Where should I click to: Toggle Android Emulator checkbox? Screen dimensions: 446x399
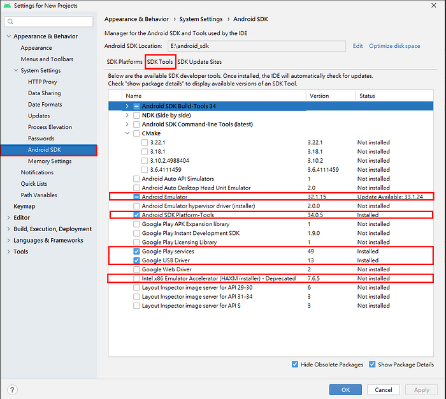(x=136, y=197)
